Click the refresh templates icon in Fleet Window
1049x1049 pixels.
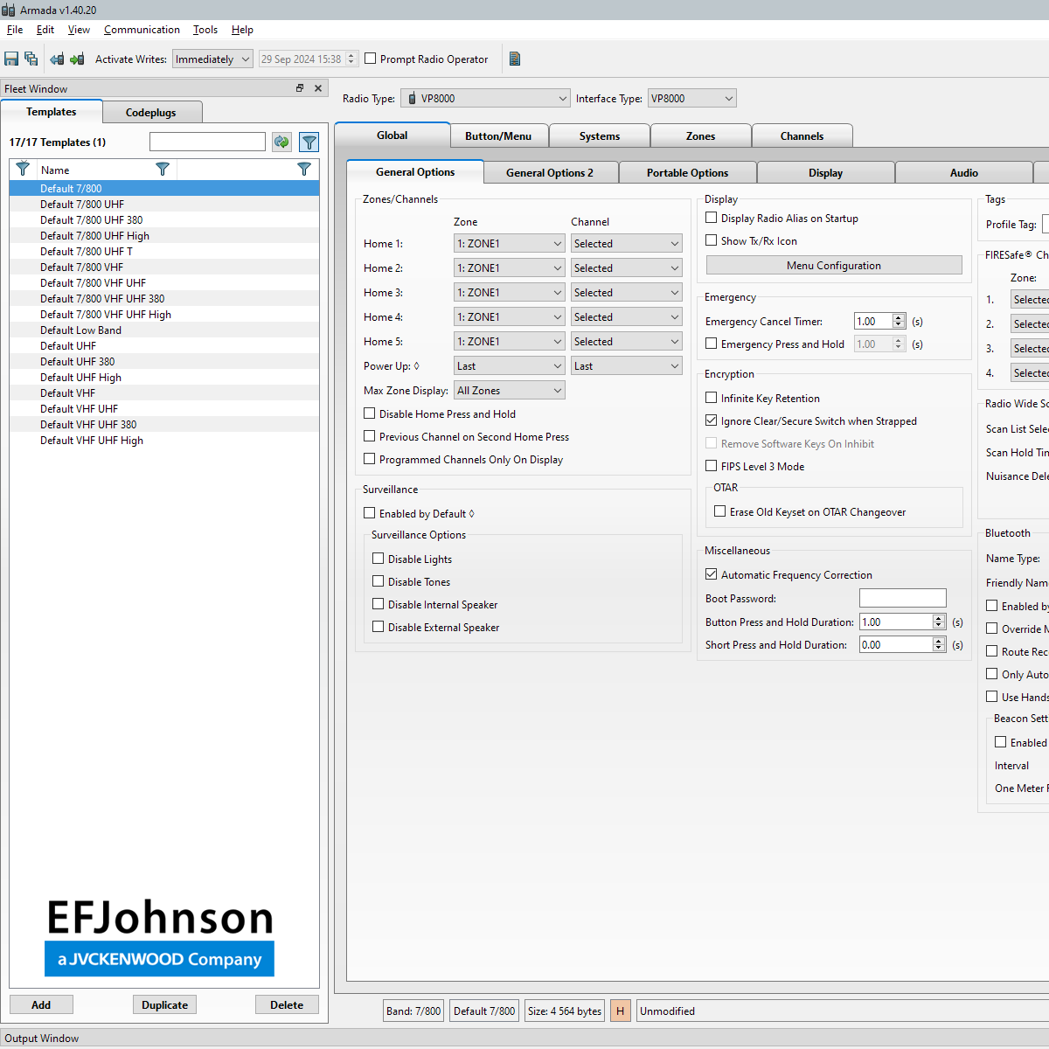pyautogui.click(x=281, y=141)
